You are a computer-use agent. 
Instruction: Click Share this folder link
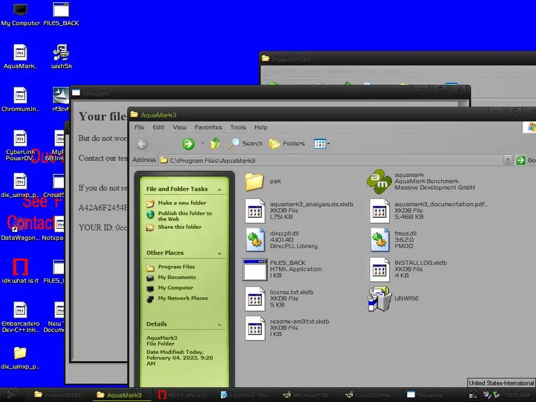point(180,227)
